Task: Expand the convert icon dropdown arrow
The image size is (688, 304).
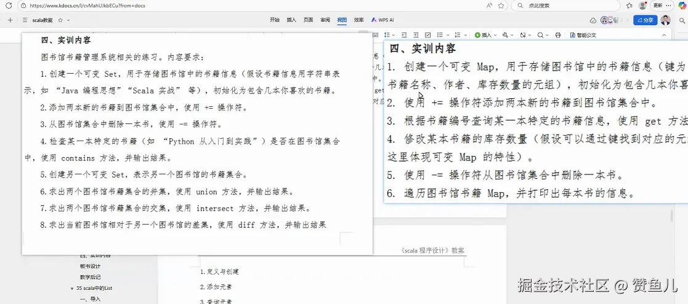Action: 529,35
